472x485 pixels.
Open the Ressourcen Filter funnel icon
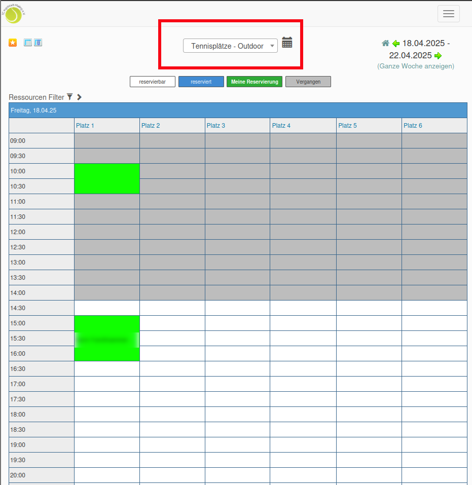tap(70, 97)
